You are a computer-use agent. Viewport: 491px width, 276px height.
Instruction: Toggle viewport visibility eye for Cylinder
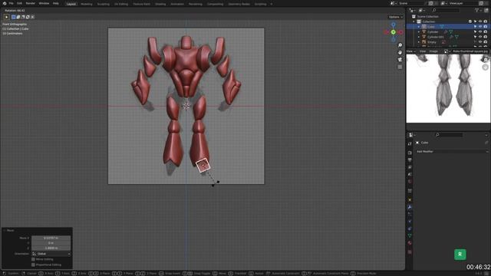click(x=480, y=32)
